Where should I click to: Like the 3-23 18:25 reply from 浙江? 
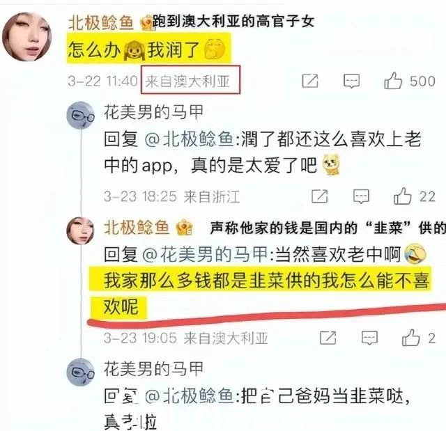[403, 196]
